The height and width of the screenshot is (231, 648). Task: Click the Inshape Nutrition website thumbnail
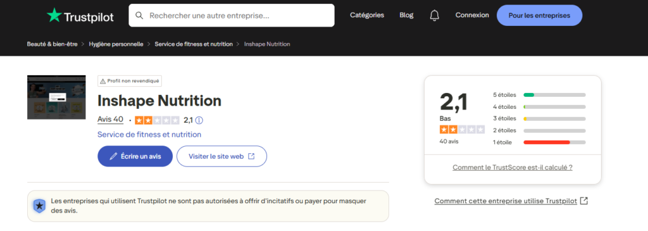[x=56, y=97]
